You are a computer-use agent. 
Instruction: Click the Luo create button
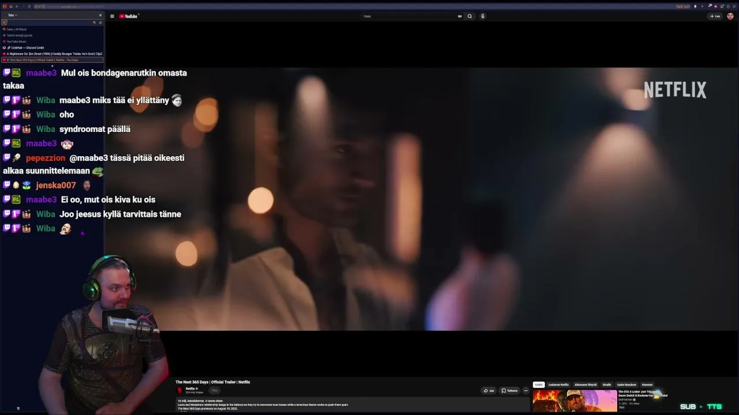click(715, 16)
